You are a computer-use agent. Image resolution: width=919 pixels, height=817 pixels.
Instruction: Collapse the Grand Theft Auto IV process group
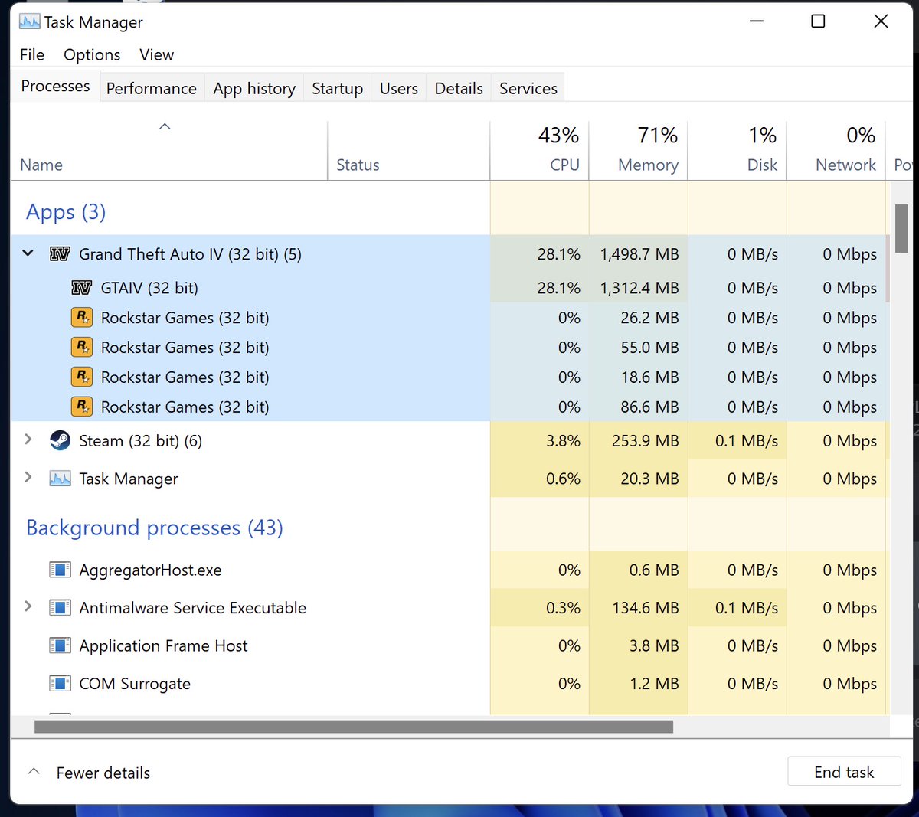point(28,253)
